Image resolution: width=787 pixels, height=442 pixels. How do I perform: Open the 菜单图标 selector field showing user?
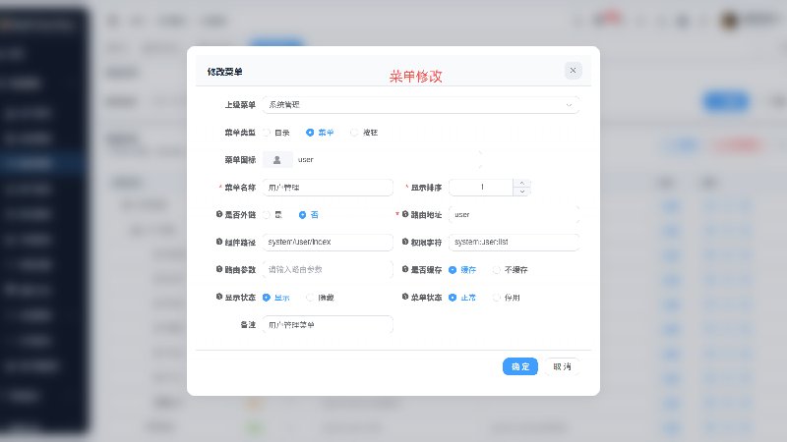[372, 160]
